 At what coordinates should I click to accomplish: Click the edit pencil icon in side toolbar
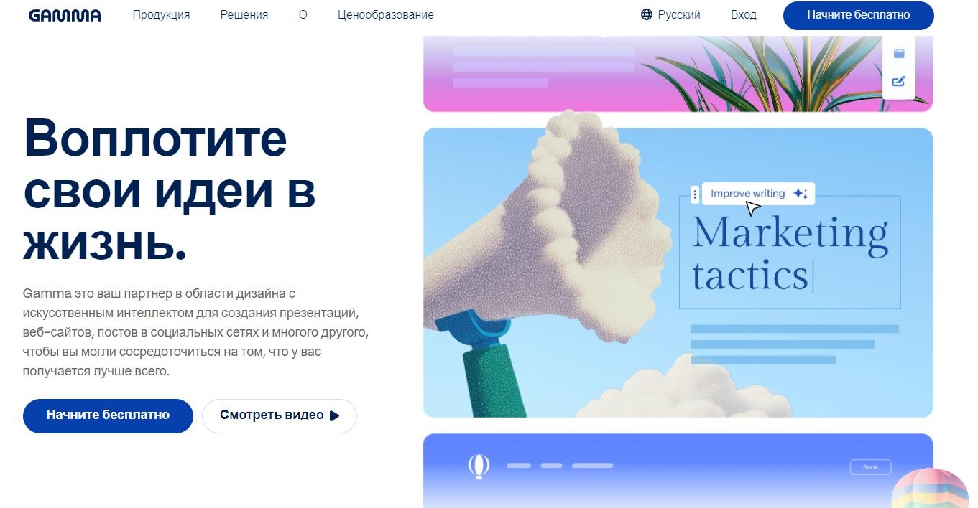(x=898, y=81)
